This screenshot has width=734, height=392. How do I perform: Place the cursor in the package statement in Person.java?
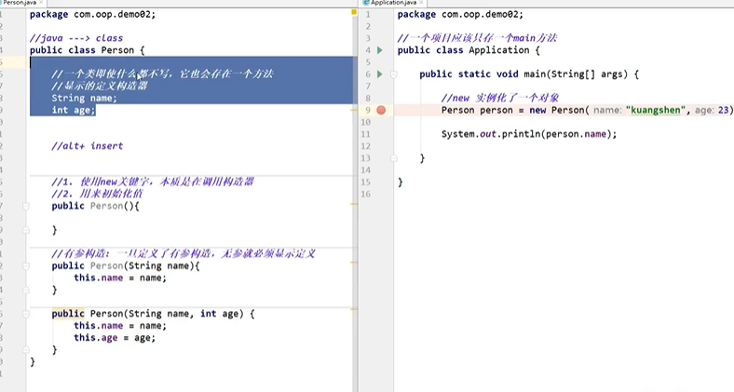click(93, 15)
